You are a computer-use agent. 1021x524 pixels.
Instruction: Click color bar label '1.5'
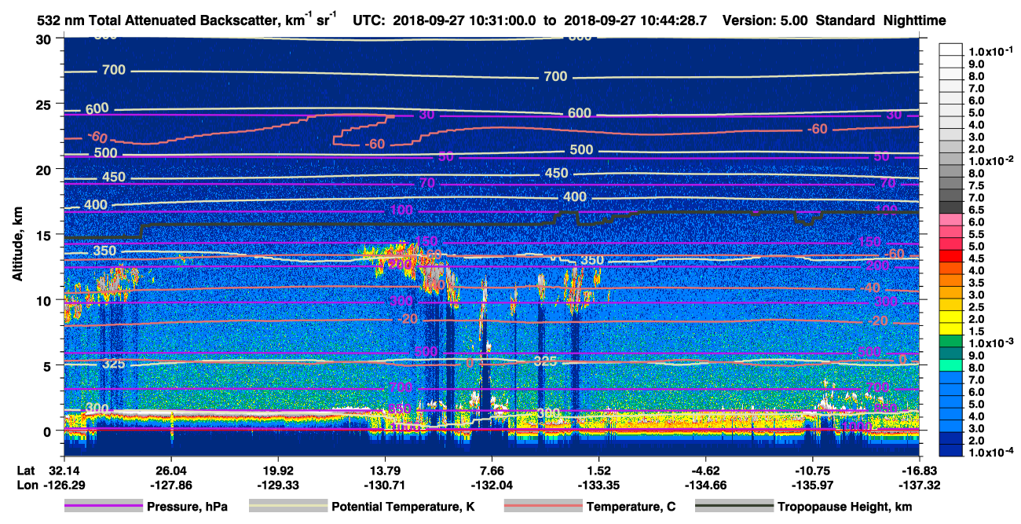click(x=976, y=332)
